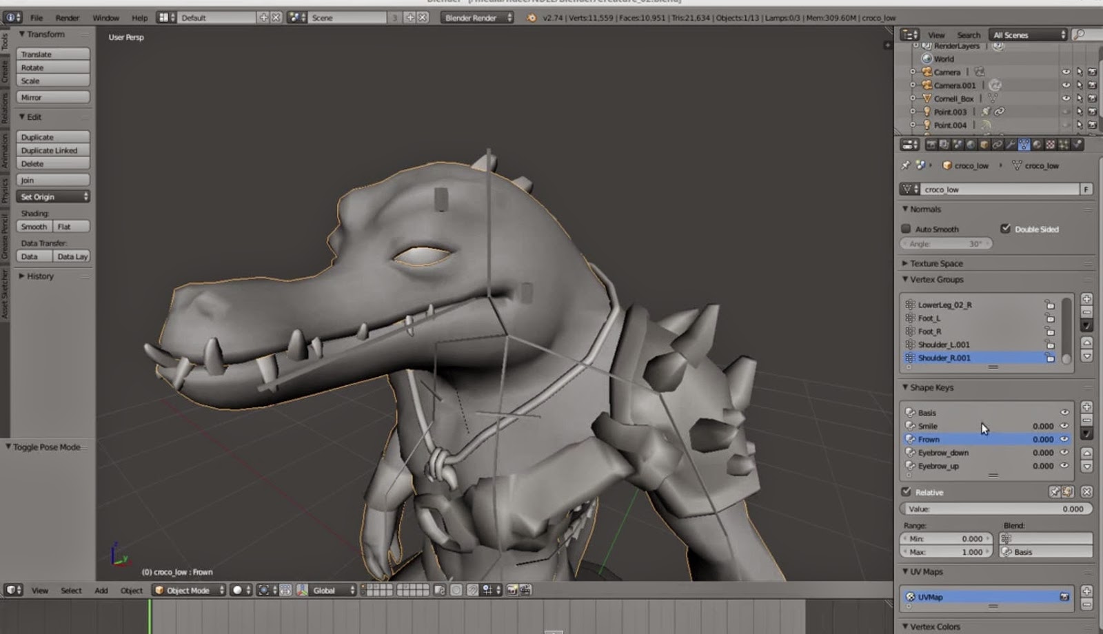Open the File menu
Viewport: 1103px width, 634px height.
pyautogui.click(x=37, y=18)
